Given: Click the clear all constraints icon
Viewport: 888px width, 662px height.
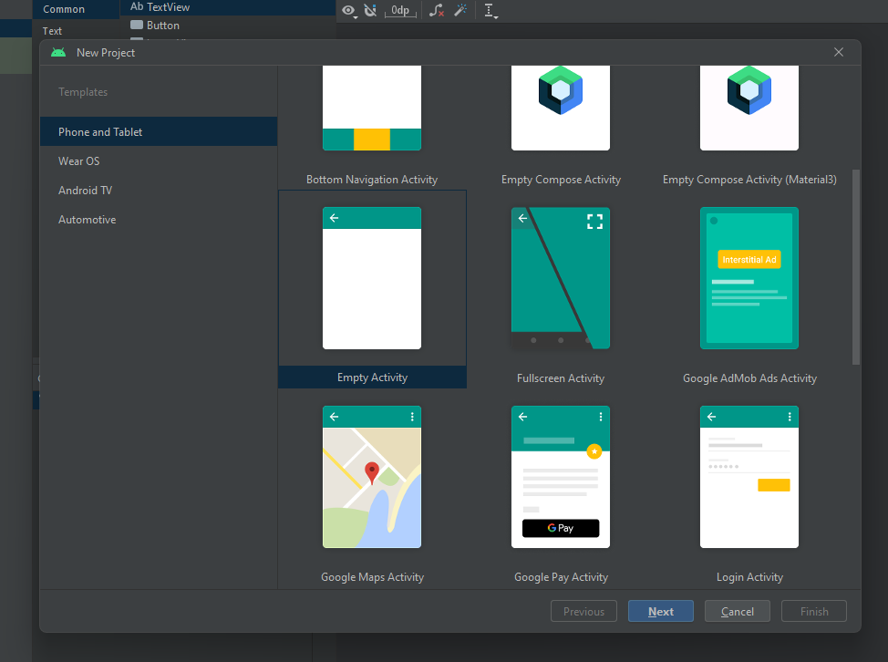Looking at the screenshot, I should tap(436, 10).
